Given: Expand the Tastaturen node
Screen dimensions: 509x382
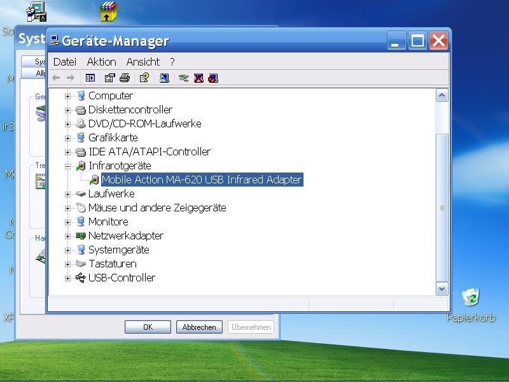Looking at the screenshot, I should [67, 264].
